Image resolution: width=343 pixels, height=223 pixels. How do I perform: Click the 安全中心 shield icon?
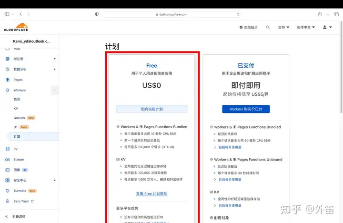click(x=8, y=180)
